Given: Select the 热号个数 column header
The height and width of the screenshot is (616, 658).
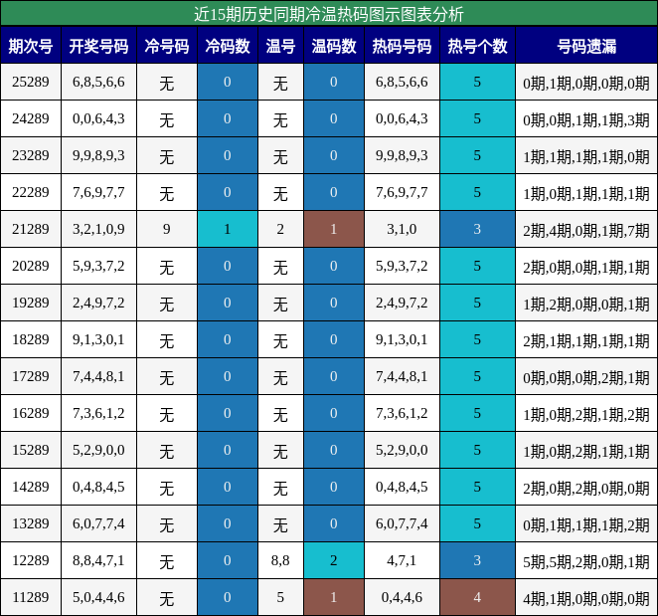Looking at the screenshot, I should (x=477, y=46).
